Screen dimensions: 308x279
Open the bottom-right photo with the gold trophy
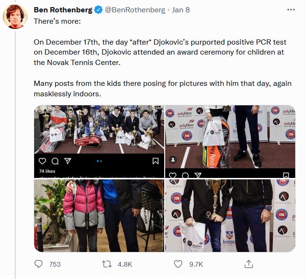click(x=230, y=215)
